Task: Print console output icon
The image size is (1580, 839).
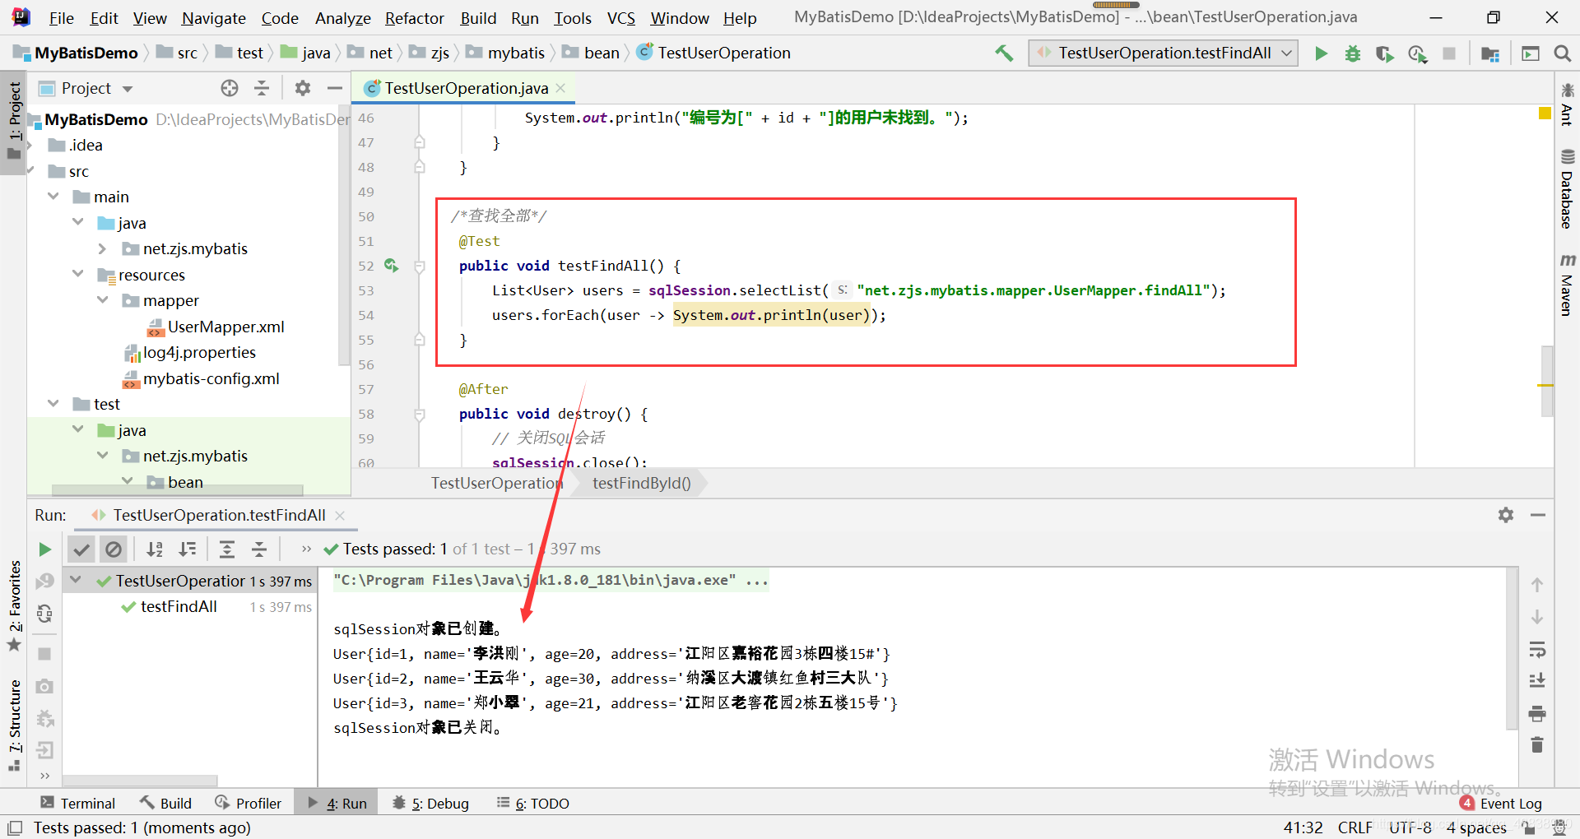Action: coord(1537,713)
